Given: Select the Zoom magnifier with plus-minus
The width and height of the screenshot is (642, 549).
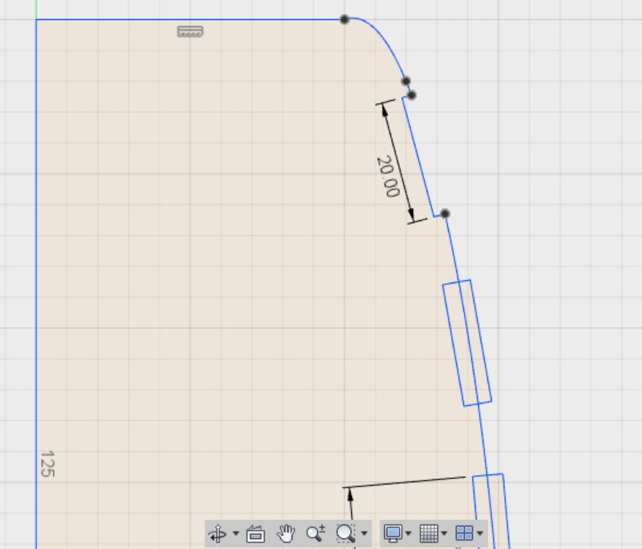Looking at the screenshot, I should click(316, 533).
